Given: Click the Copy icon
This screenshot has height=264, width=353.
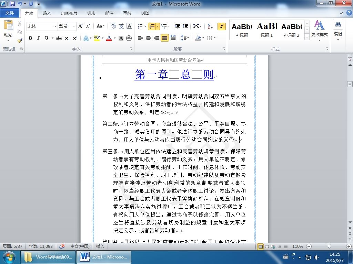Looking at the screenshot, I should pos(20,32).
